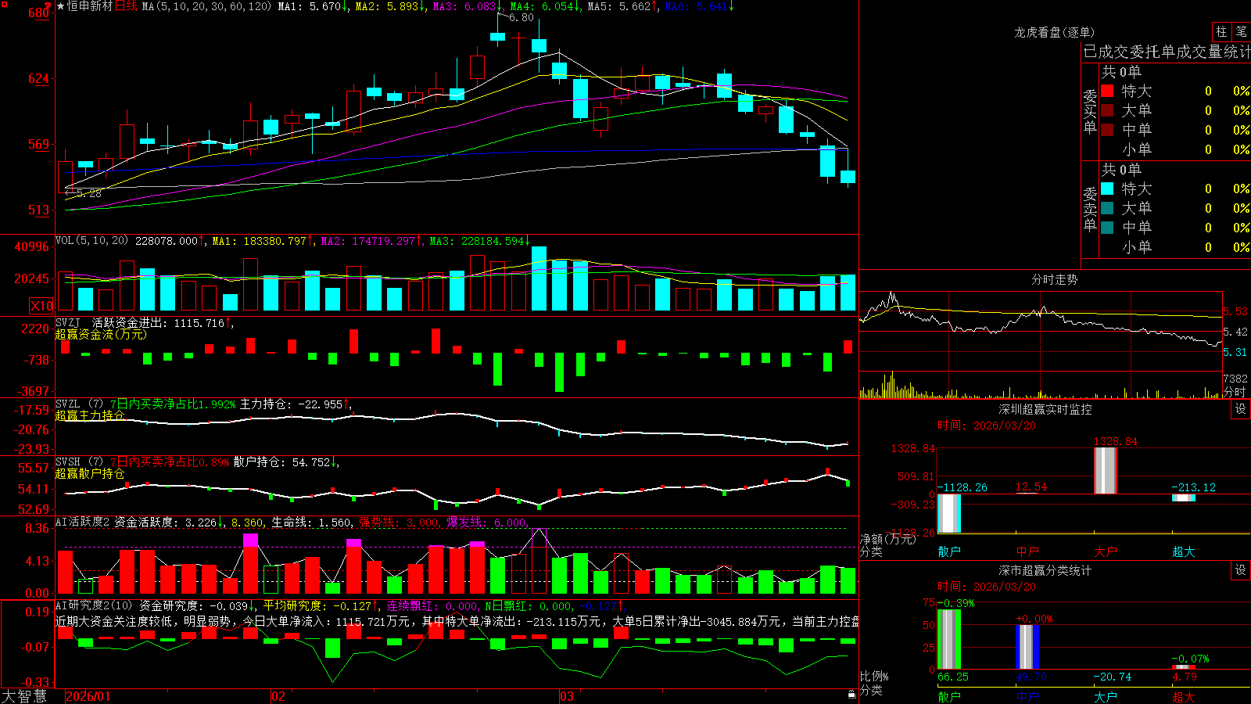The image size is (1251, 704).
Task: Click the AI研究度2(10) indicator name
Action: tap(95, 605)
